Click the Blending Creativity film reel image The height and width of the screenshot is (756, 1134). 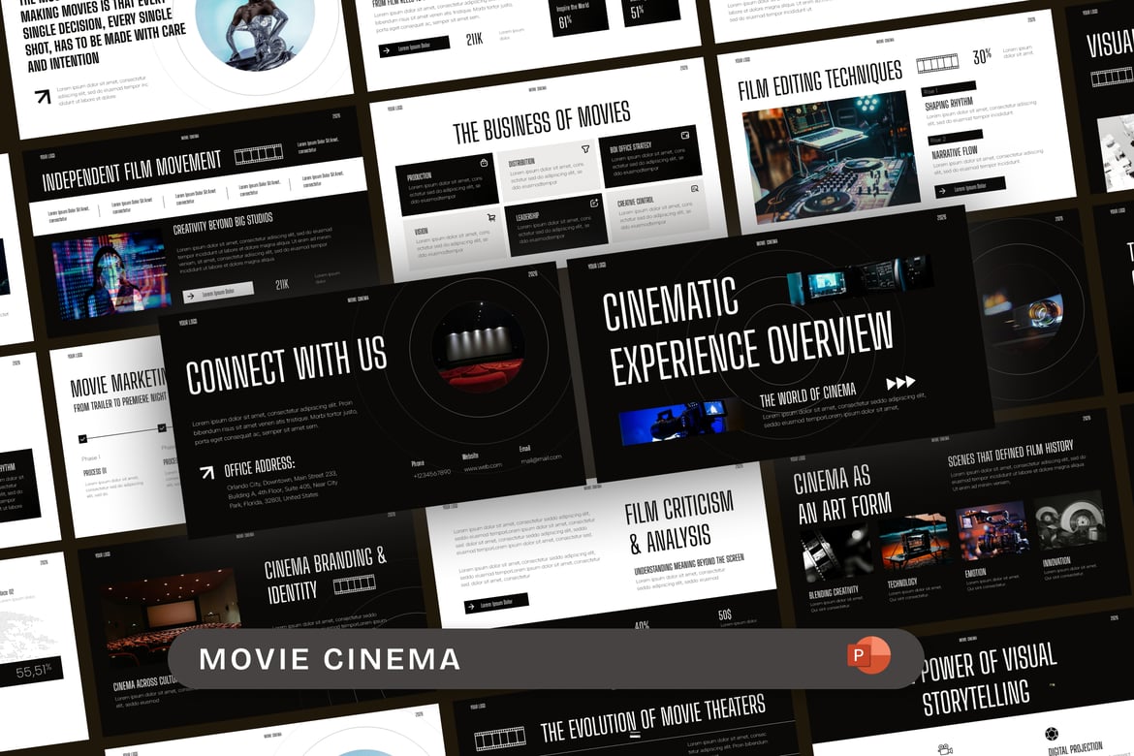click(836, 554)
